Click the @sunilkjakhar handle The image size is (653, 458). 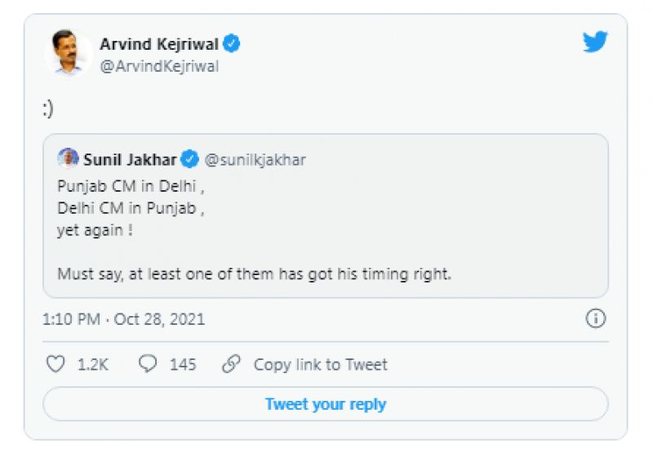255,159
